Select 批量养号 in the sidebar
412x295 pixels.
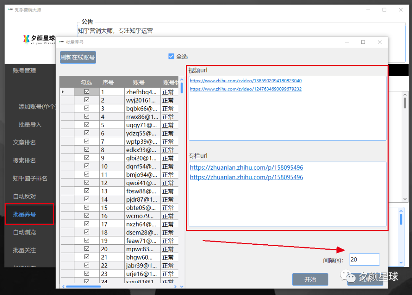click(24, 215)
